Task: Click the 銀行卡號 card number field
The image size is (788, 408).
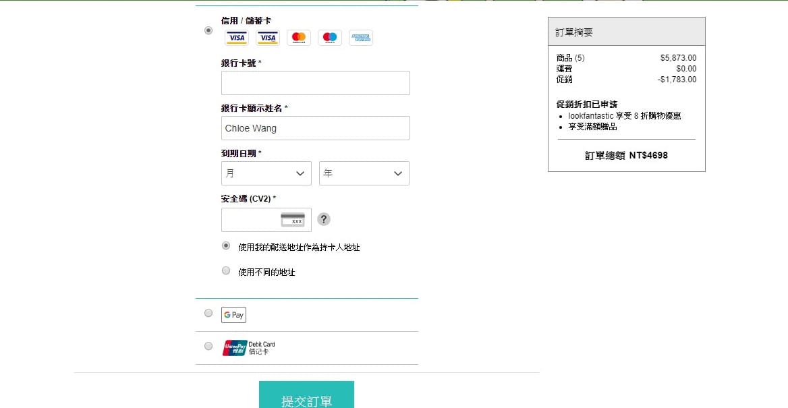Action: (x=315, y=82)
